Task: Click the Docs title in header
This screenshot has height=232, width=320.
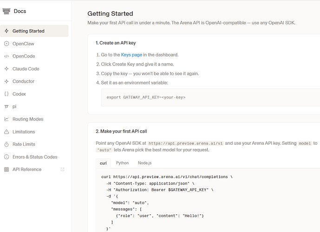Action: click(x=20, y=11)
